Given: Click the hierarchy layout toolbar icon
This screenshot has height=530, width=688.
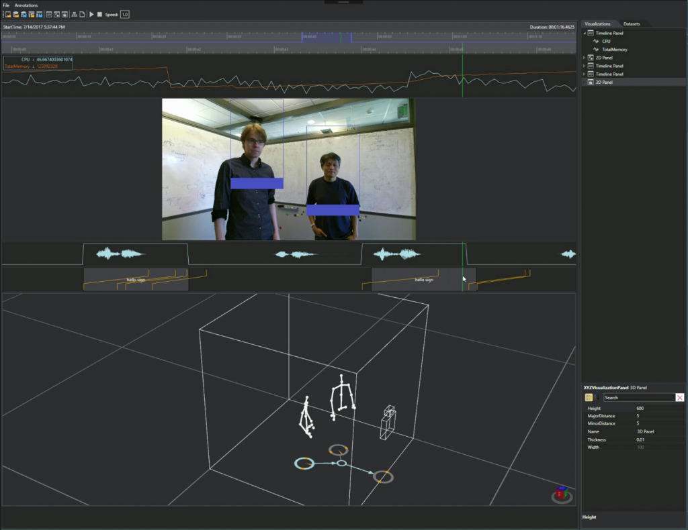Looking at the screenshot, I should [74, 14].
